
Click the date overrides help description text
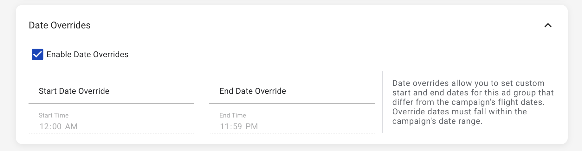coord(472,102)
